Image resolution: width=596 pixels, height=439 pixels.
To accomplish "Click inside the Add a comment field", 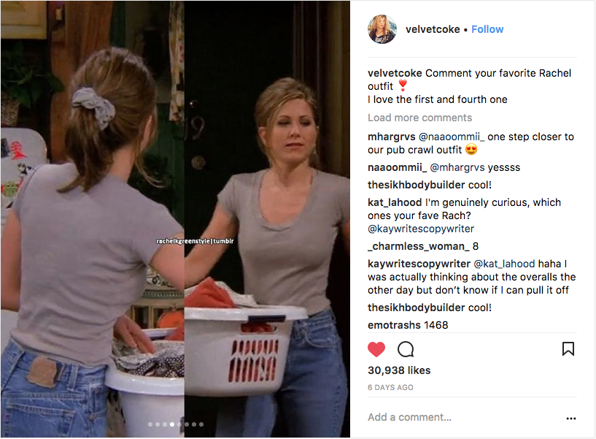I will click(464, 417).
